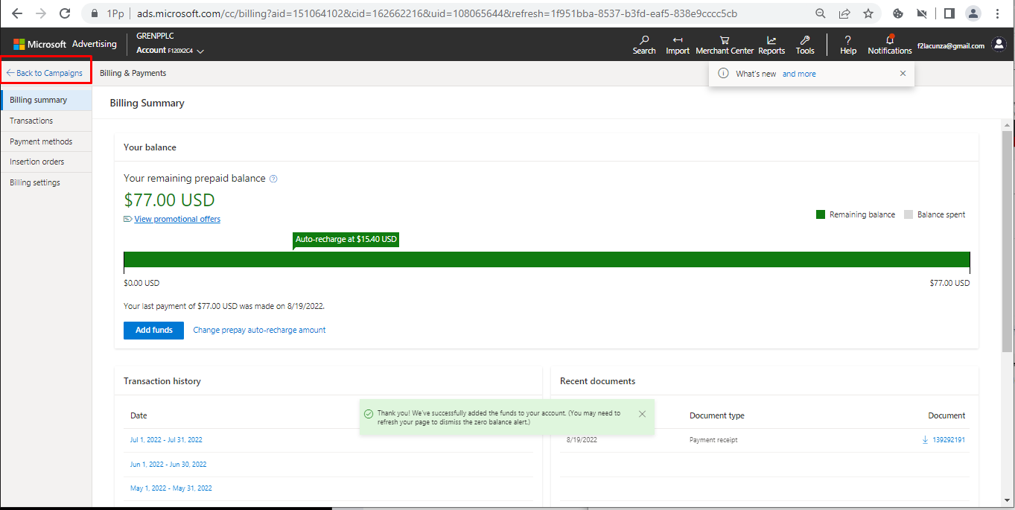
Task: Click the $77.00 USD balance amount
Action: (x=169, y=200)
